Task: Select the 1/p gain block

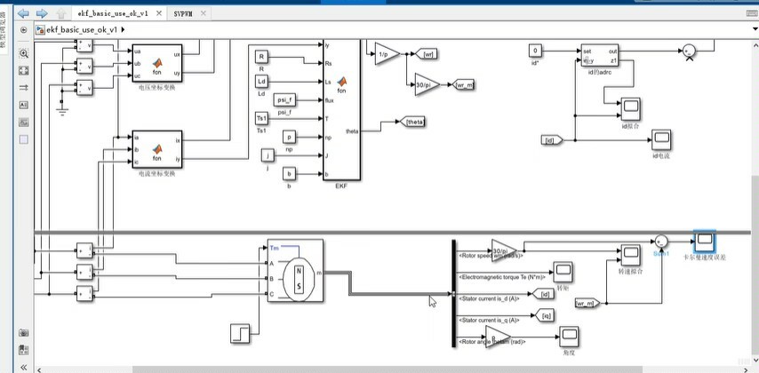Action: tap(387, 54)
